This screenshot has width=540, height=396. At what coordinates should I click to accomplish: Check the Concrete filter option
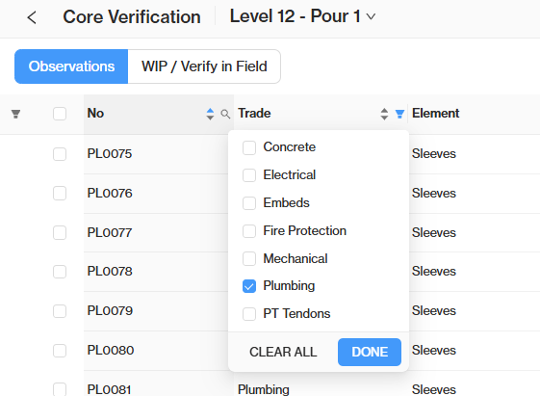249,147
